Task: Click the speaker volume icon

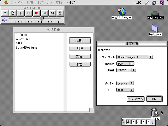Action: 4,20
